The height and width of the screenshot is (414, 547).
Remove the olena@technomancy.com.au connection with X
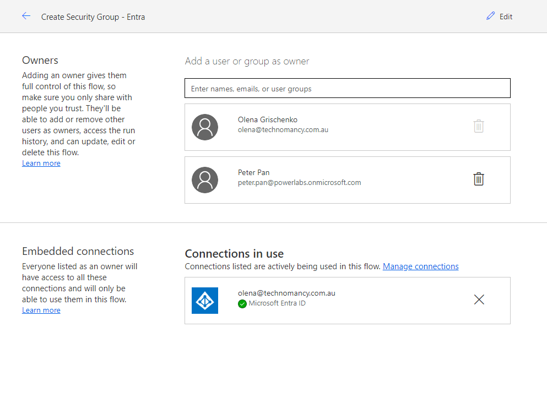479,299
